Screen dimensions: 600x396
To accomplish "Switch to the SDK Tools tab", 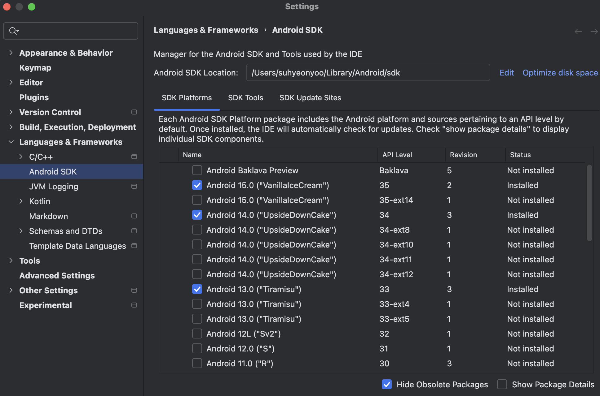I will (x=245, y=98).
